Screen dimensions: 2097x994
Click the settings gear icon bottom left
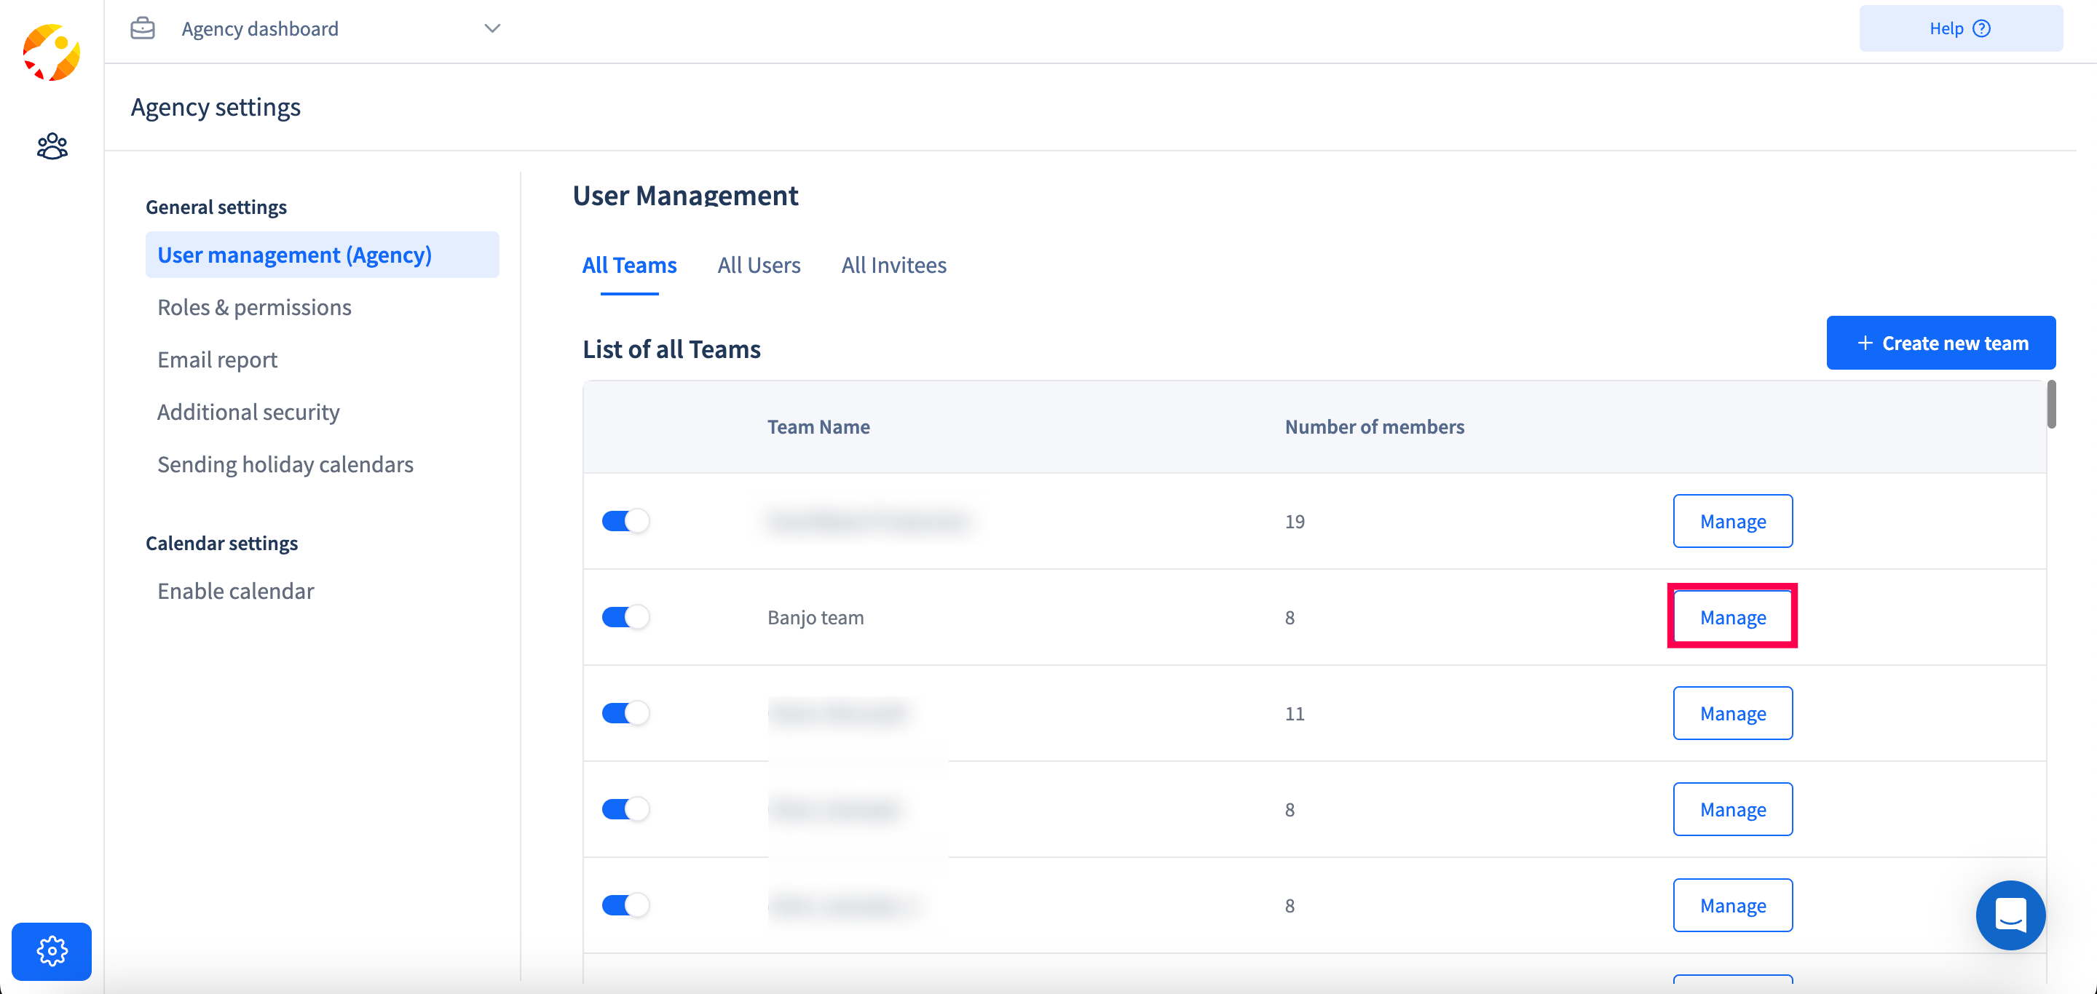click(51, 951)
